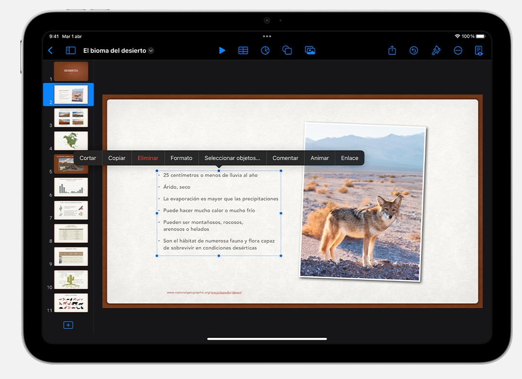Image resolution: width=522 pixels, height=379 pixels.
Task: Select slide 7 thumbnail
Action: [71, 210]
